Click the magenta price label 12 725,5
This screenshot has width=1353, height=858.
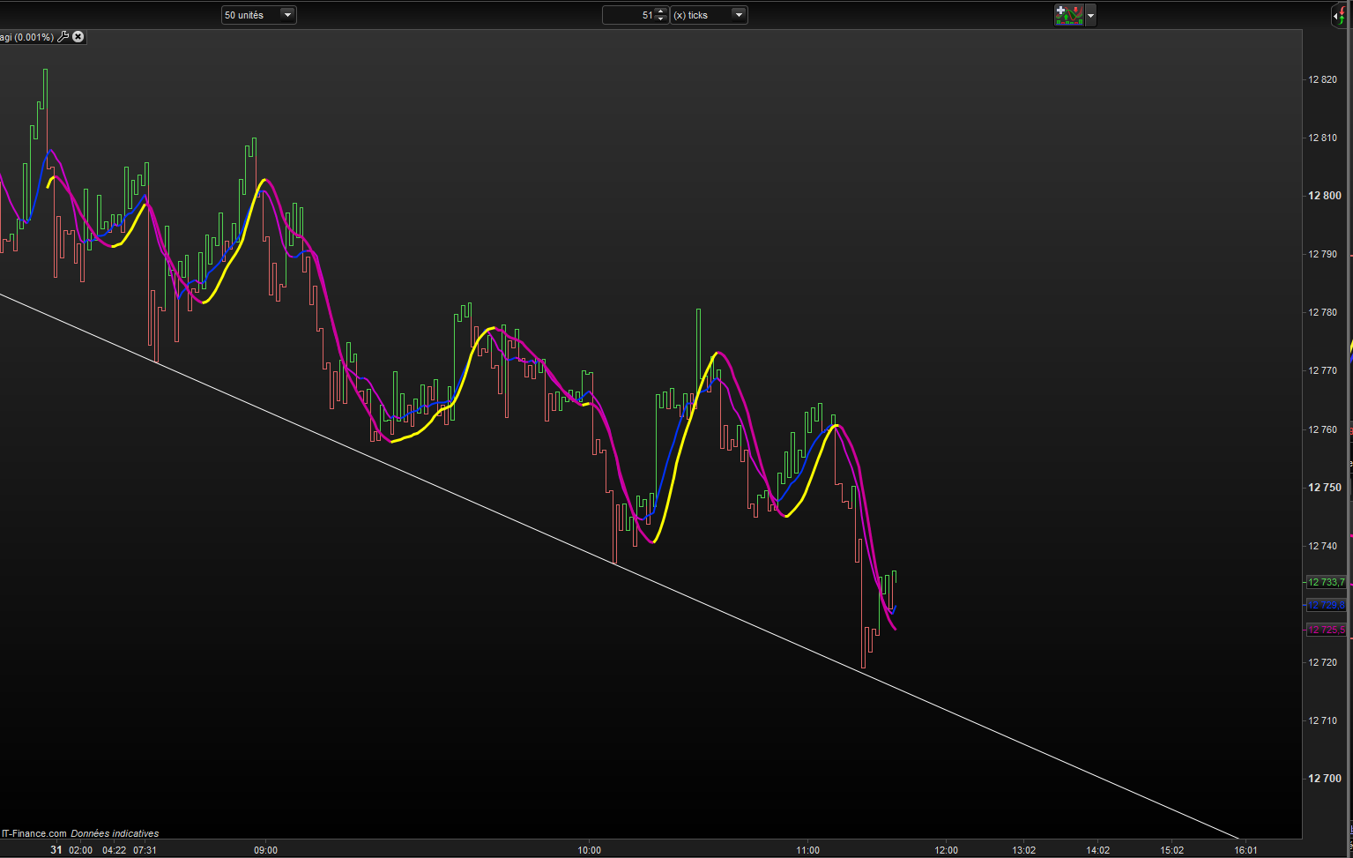[1326, 630]
